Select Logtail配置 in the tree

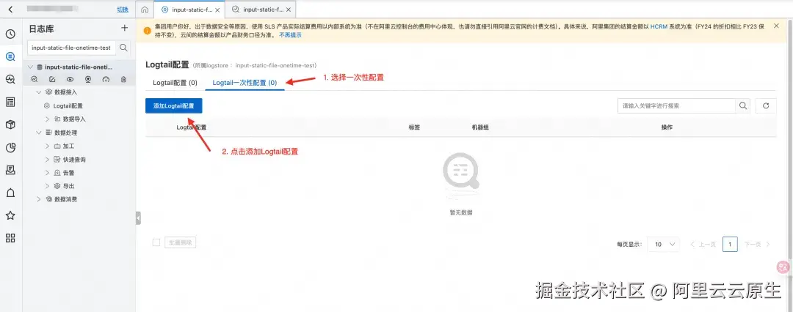(x=68, y=106)
